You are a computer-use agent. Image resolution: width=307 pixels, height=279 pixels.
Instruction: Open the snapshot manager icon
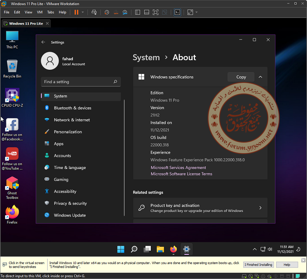[x=125, y=12]
